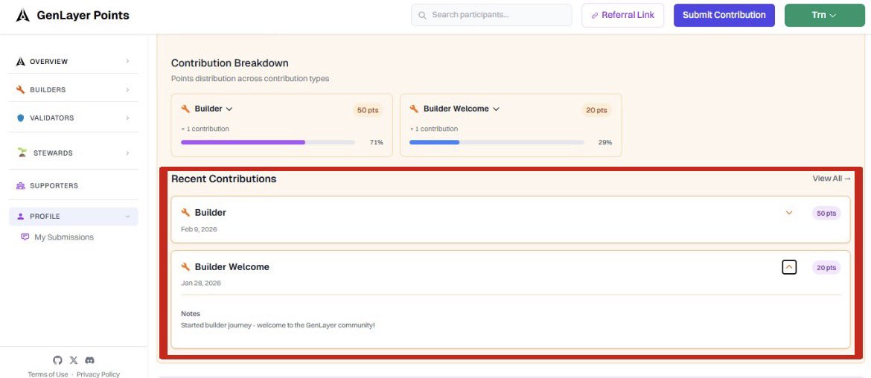
Task: Click View All recent contributions link
Action: 831,178
